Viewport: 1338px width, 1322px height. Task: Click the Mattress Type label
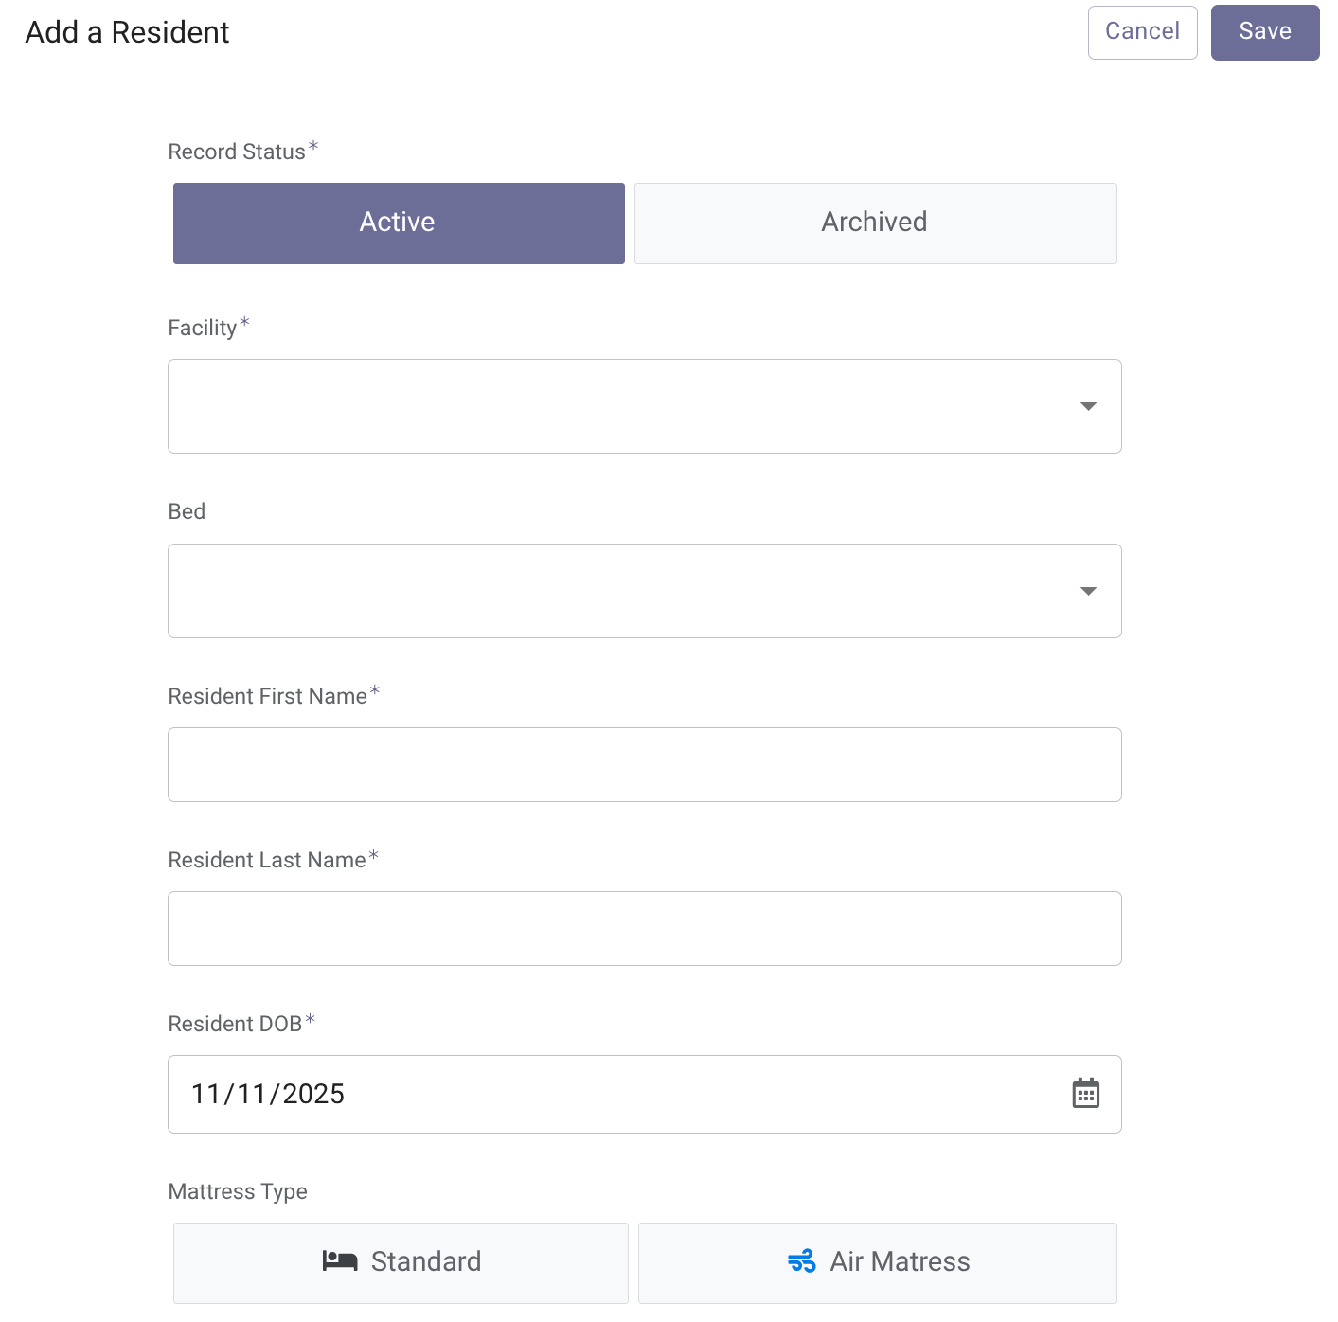[x=238, y=1191]
